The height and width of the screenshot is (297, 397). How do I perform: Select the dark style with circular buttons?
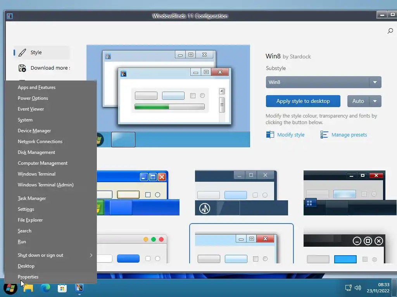tap(344, 249)
